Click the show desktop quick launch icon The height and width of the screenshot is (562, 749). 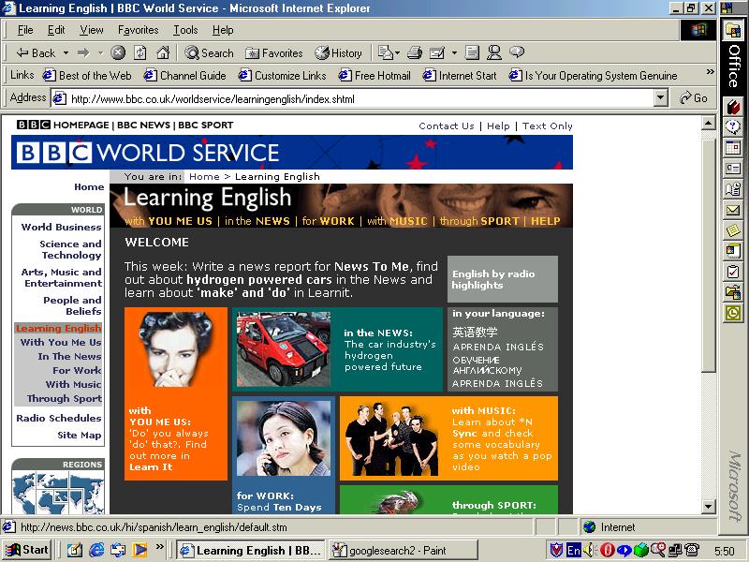(75, 550)
